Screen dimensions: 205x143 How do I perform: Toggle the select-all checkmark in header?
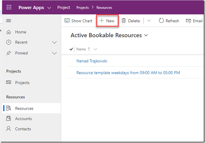(x=71, y=49)
